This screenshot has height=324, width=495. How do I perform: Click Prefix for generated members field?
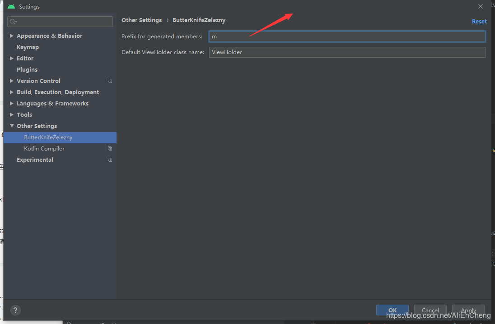tap(347, 37)
